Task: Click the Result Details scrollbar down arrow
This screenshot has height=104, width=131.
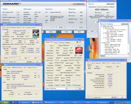Action: (128, 53)
